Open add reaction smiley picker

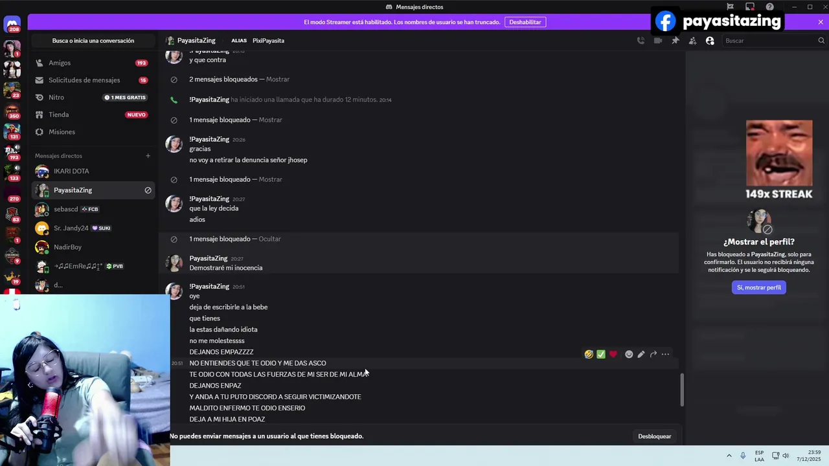[629, 355]
